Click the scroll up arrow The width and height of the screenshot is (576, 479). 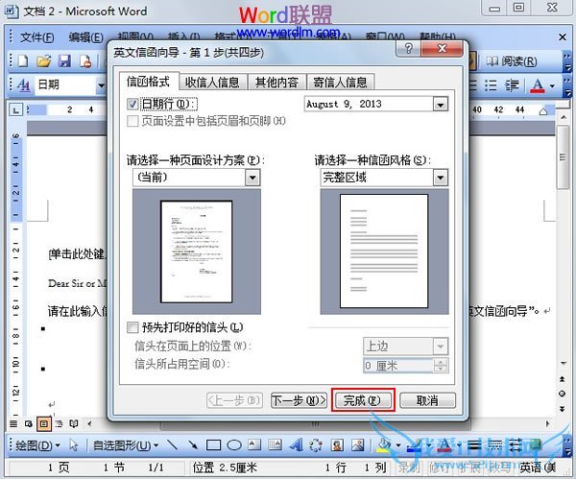click(563, 117)
